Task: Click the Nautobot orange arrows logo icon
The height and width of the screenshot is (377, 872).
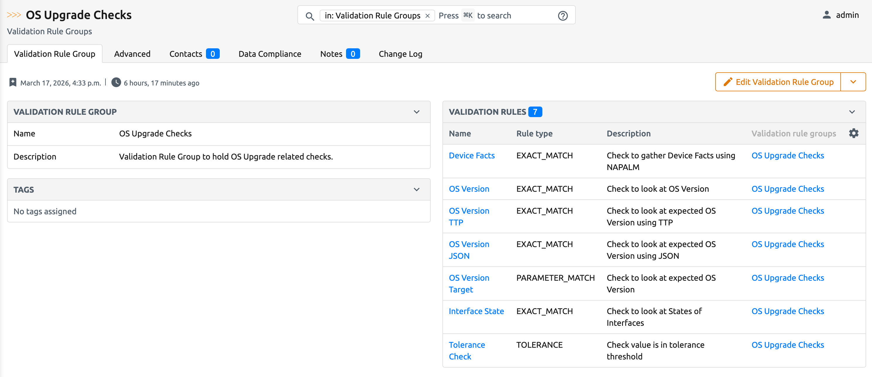Action: tap(14, 15)
